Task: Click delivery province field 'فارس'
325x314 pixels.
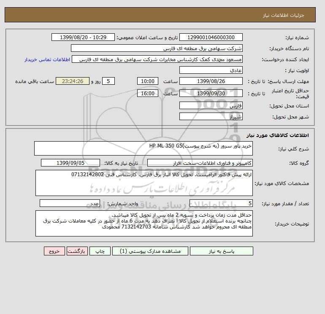Action: [x=211, y=105]
